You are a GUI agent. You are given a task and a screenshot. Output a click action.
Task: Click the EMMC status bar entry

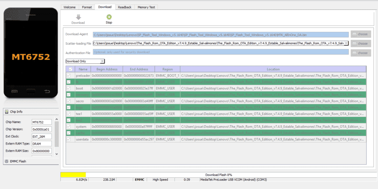coord(139,180)
